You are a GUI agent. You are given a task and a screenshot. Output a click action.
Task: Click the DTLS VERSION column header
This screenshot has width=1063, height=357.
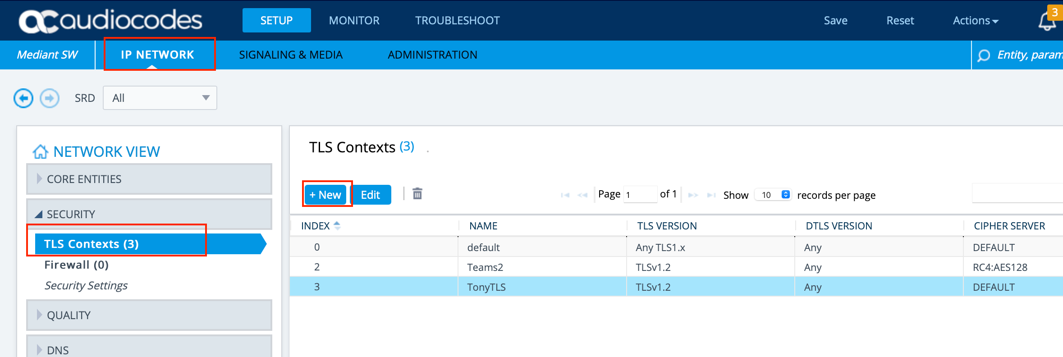839,226
